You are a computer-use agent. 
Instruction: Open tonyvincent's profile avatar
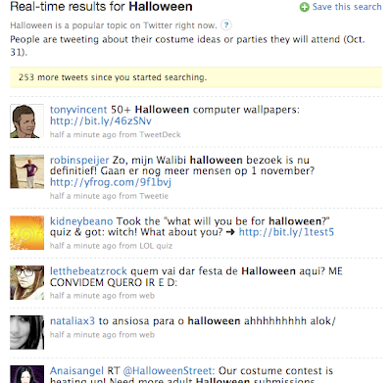(26, 121)
